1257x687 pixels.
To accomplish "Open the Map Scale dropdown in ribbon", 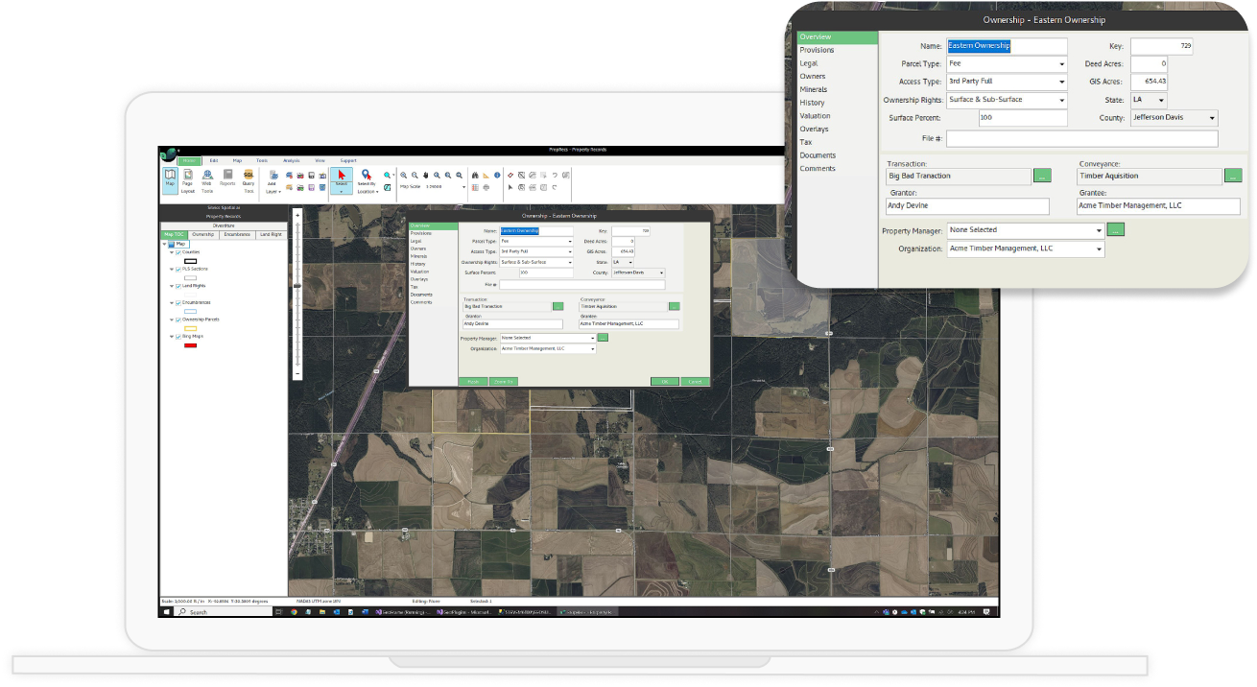I will pyautogui.click(x=463, y=187).
